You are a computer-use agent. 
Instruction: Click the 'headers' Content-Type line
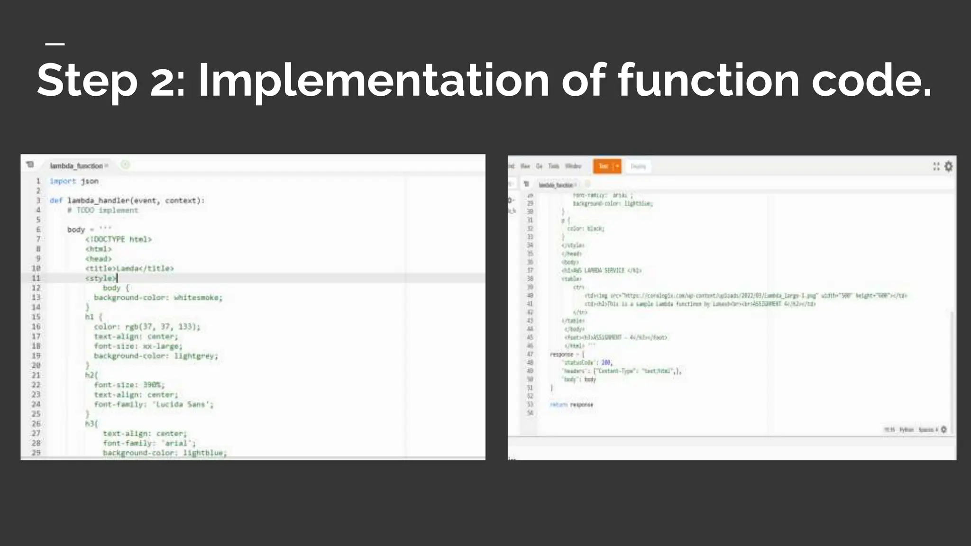(x=622, y=371)
